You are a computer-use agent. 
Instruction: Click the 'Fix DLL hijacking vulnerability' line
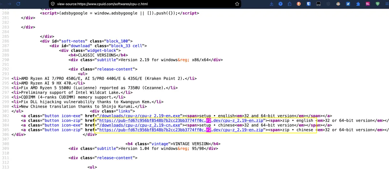pyautogui.click(x=87, y=102)
